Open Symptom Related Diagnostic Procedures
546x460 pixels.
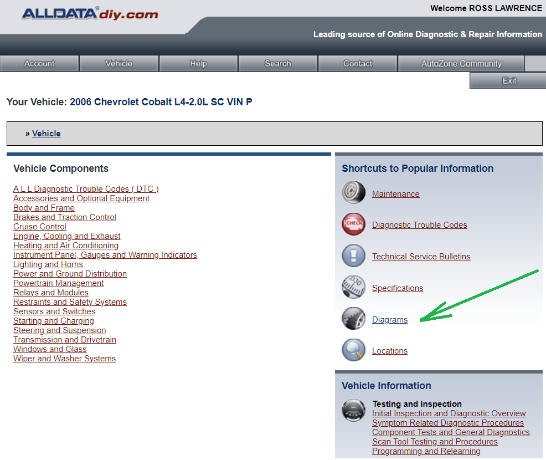[x=448, y=423]
